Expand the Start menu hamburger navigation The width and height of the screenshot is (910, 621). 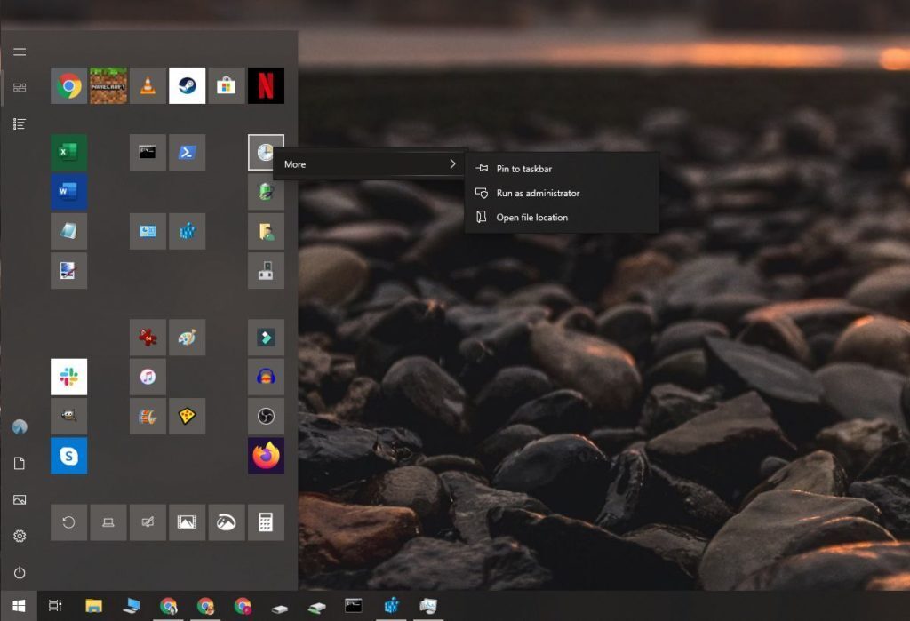[20, 51]
